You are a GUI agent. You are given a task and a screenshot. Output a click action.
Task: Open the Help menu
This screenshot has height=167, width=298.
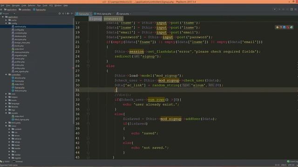[x=66, y=6]
